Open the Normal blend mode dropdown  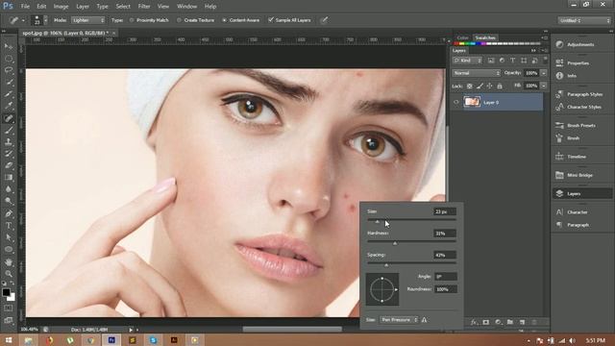pos(477,73)
